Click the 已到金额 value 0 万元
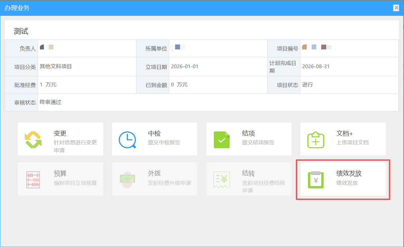This screenshot has width=404, height=247. pyautogui.click(x=179, y=85)
